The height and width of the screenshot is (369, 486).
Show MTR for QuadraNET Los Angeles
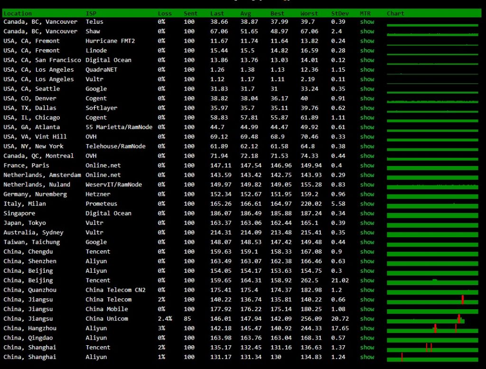coord(367,70)
